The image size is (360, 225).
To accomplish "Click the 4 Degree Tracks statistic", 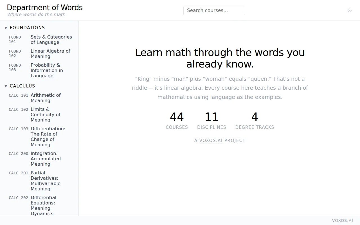I will [x=255, y=120].
